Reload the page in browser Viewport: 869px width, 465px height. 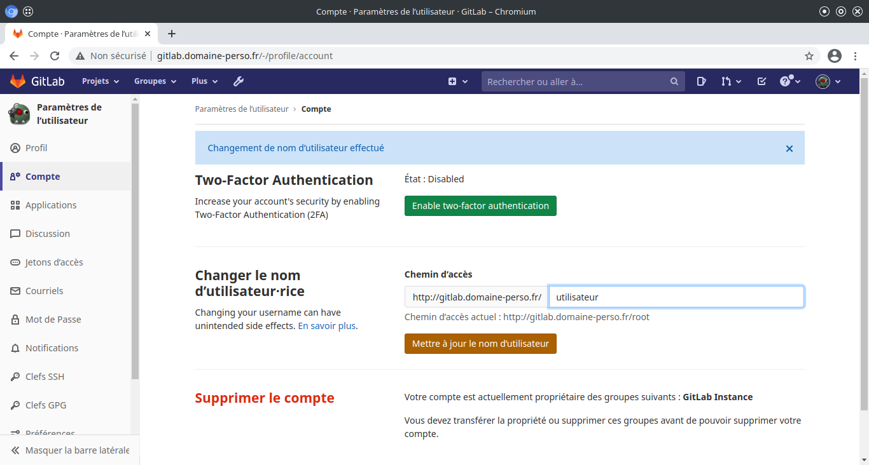(x=55, y=56)
